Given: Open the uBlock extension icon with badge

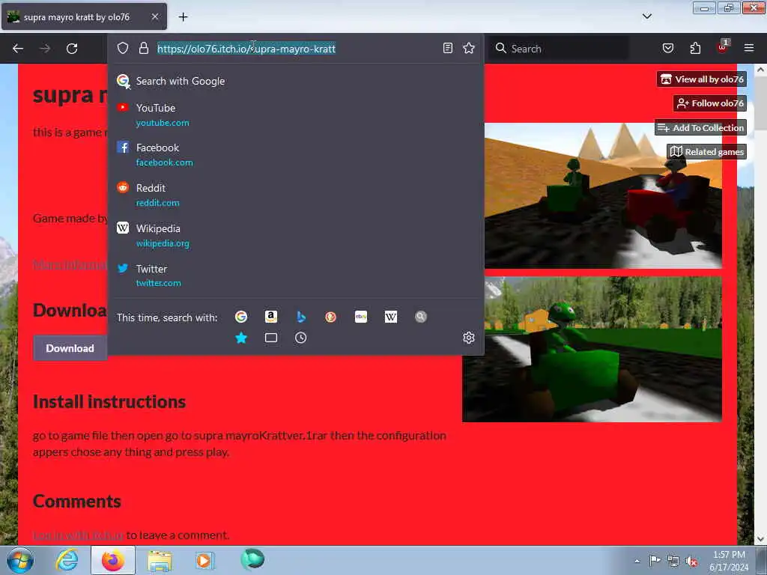Looking at the screenshot, I should tap(723, 47).
